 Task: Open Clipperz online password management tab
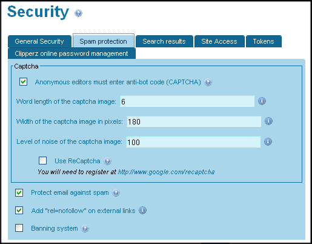point(71,53)
